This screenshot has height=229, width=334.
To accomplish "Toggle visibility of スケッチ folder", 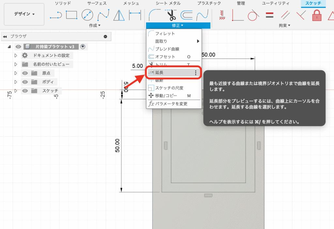I will point(25,91).
